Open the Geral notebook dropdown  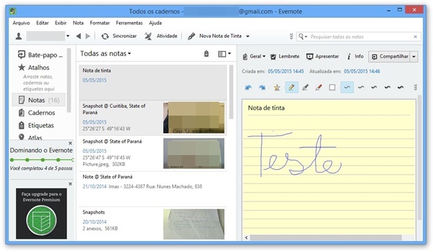(254, 56)
